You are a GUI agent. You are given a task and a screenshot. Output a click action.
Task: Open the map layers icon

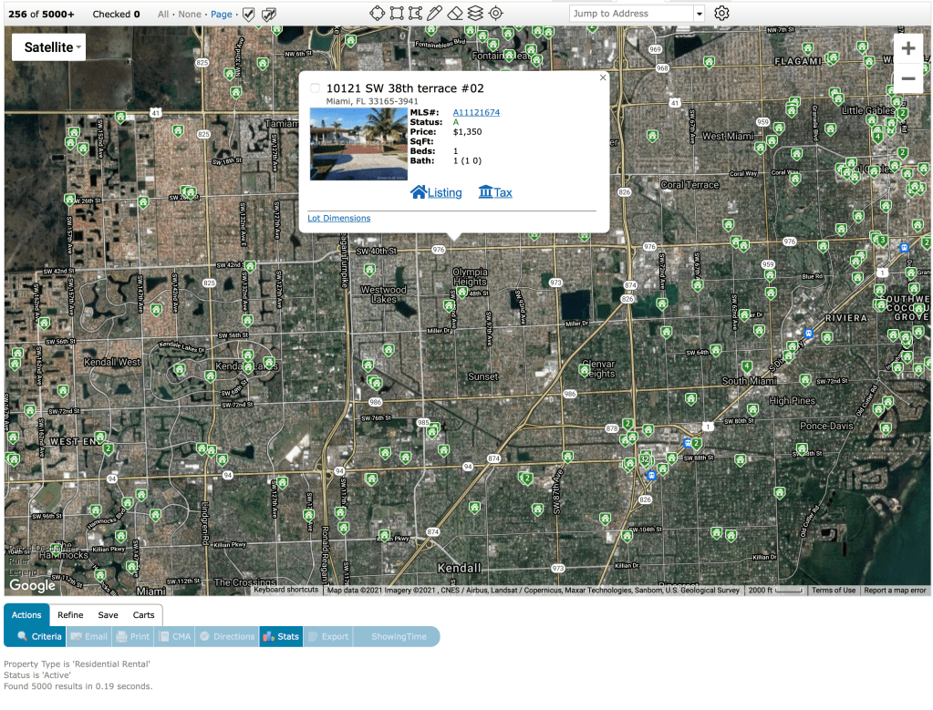(x=475, y=13)
